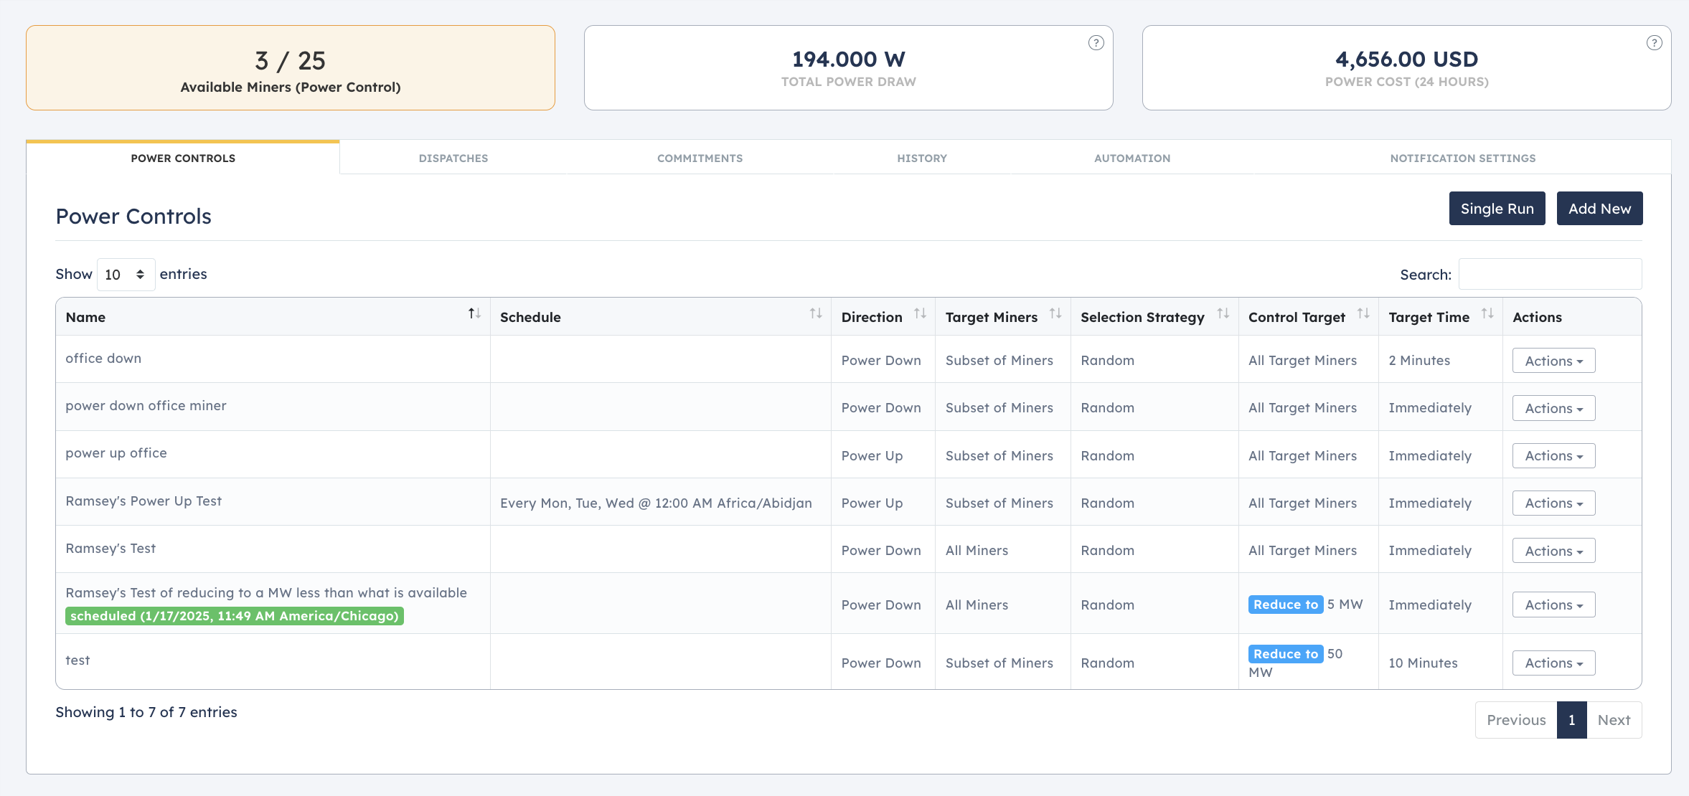Sort table by Target Time column arrows
Viewport: 1689px width, 796px height.
[x=1487, y=313]
